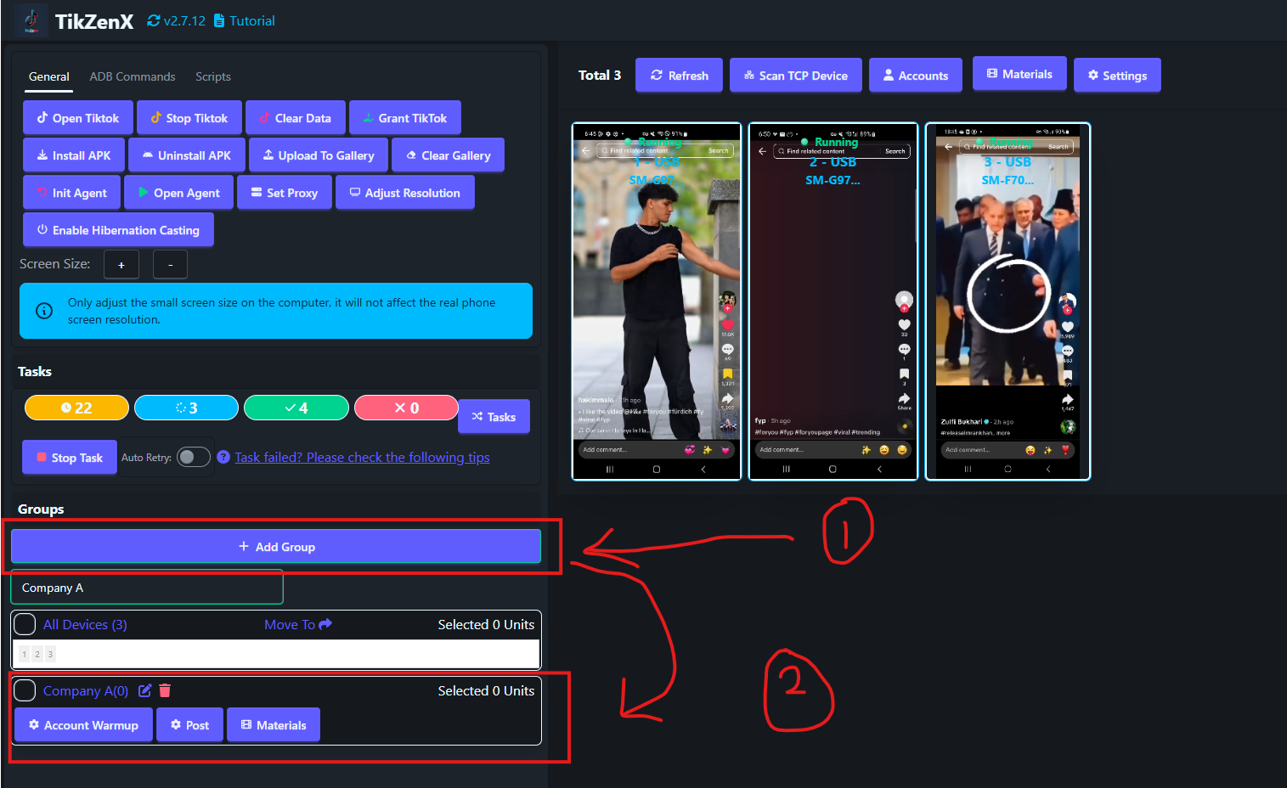Select the 1 - USB device screen thumbnail
This screenshot has width=1287, height=788.
point(657,301)
